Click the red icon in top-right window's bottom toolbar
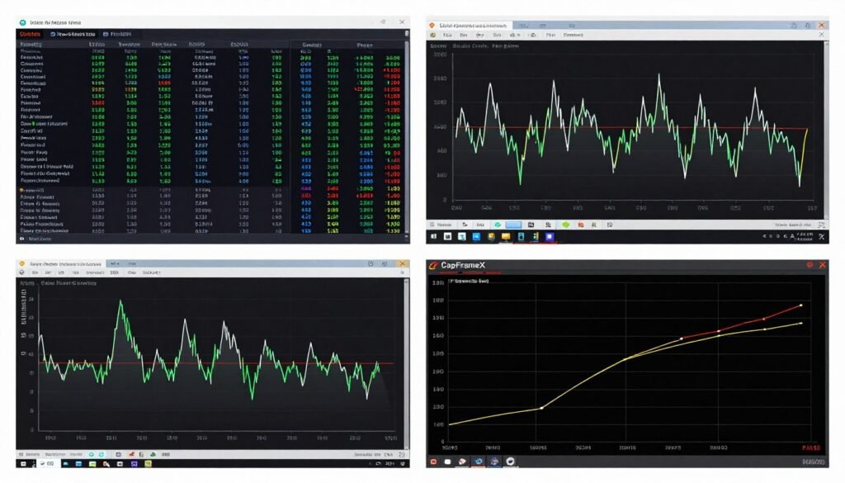The image size is (845, 483). point(580,225)
